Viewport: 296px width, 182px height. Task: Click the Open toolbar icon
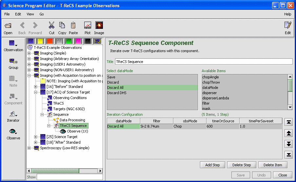point(8,26)
